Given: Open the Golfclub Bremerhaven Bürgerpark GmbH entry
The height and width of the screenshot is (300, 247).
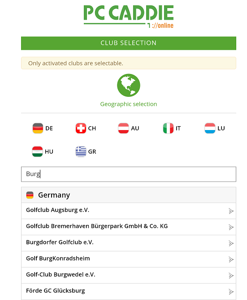Looking at the screenshot, I should click(129, 227).
